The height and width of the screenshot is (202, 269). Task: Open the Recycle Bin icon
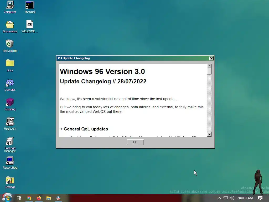(10, 46)
